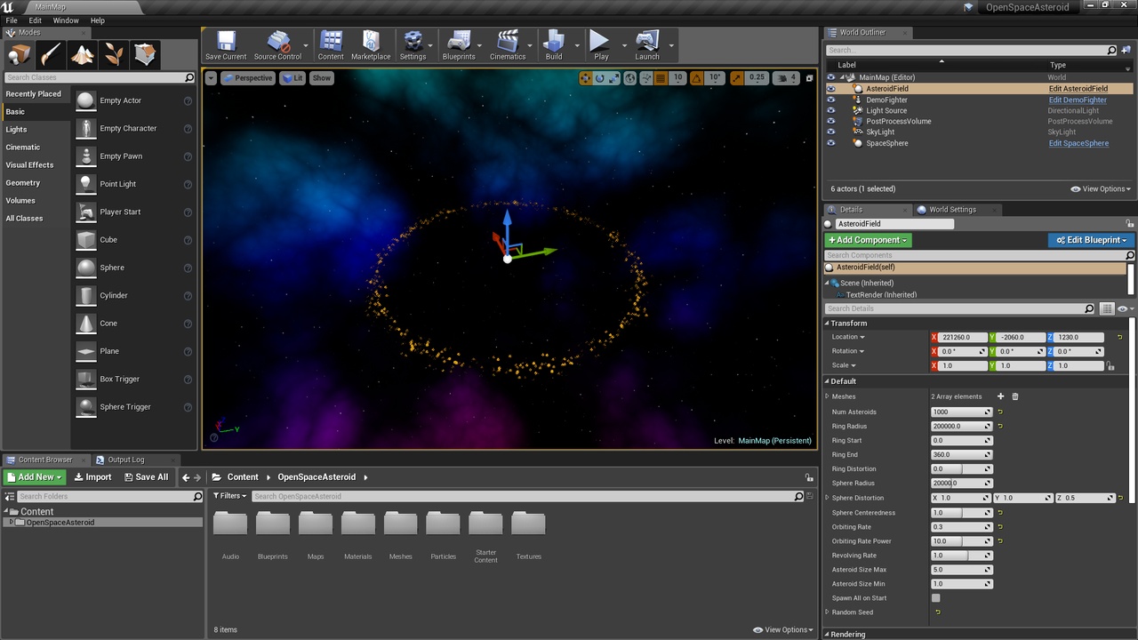Image resolution: width=1138 pixels, height=640 pixels.
Task: Toggle Light Source visibility eye
Action: (x=831, y=110)
